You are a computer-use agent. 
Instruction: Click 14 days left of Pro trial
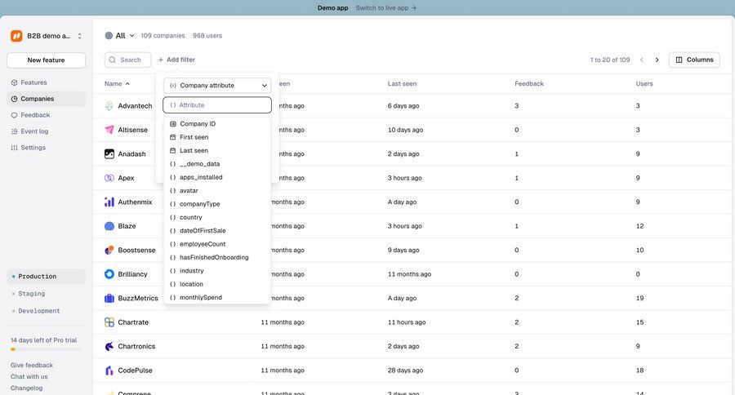(x=43, y=340)
